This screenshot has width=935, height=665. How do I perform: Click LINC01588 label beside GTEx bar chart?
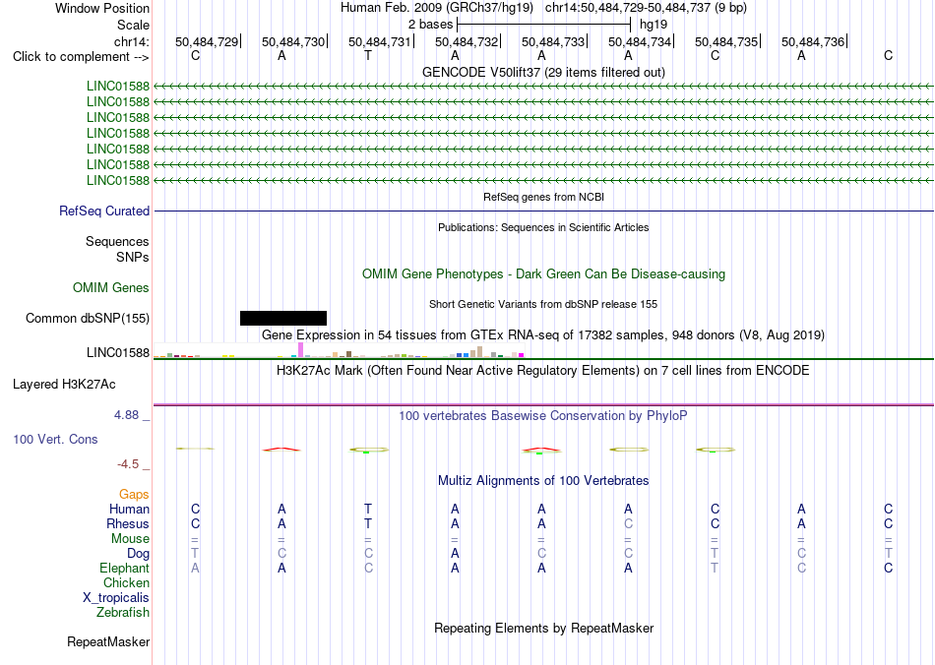[117, 353]
